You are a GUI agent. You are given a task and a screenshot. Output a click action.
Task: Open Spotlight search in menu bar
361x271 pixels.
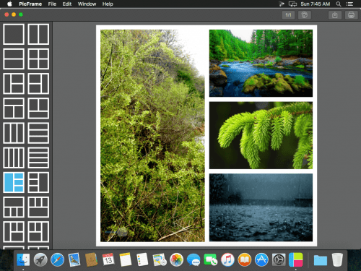click(x=339, y=4)
